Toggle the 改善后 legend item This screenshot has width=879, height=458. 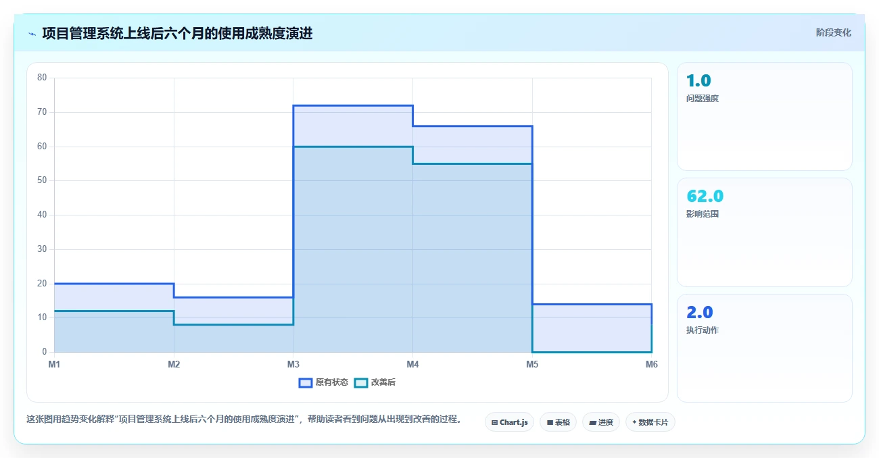pos(375,382)
